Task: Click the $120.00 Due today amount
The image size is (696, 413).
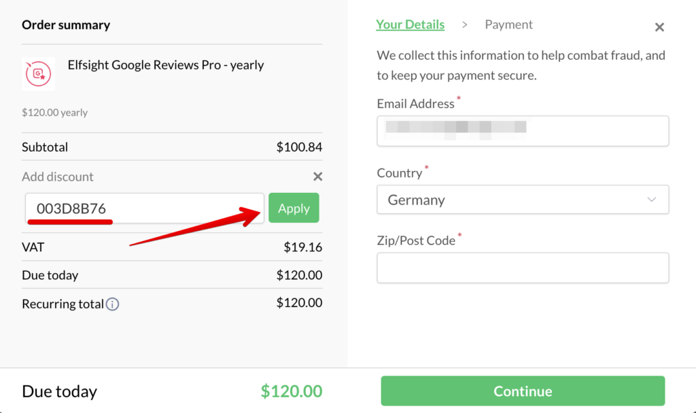Action: (292, 391)
